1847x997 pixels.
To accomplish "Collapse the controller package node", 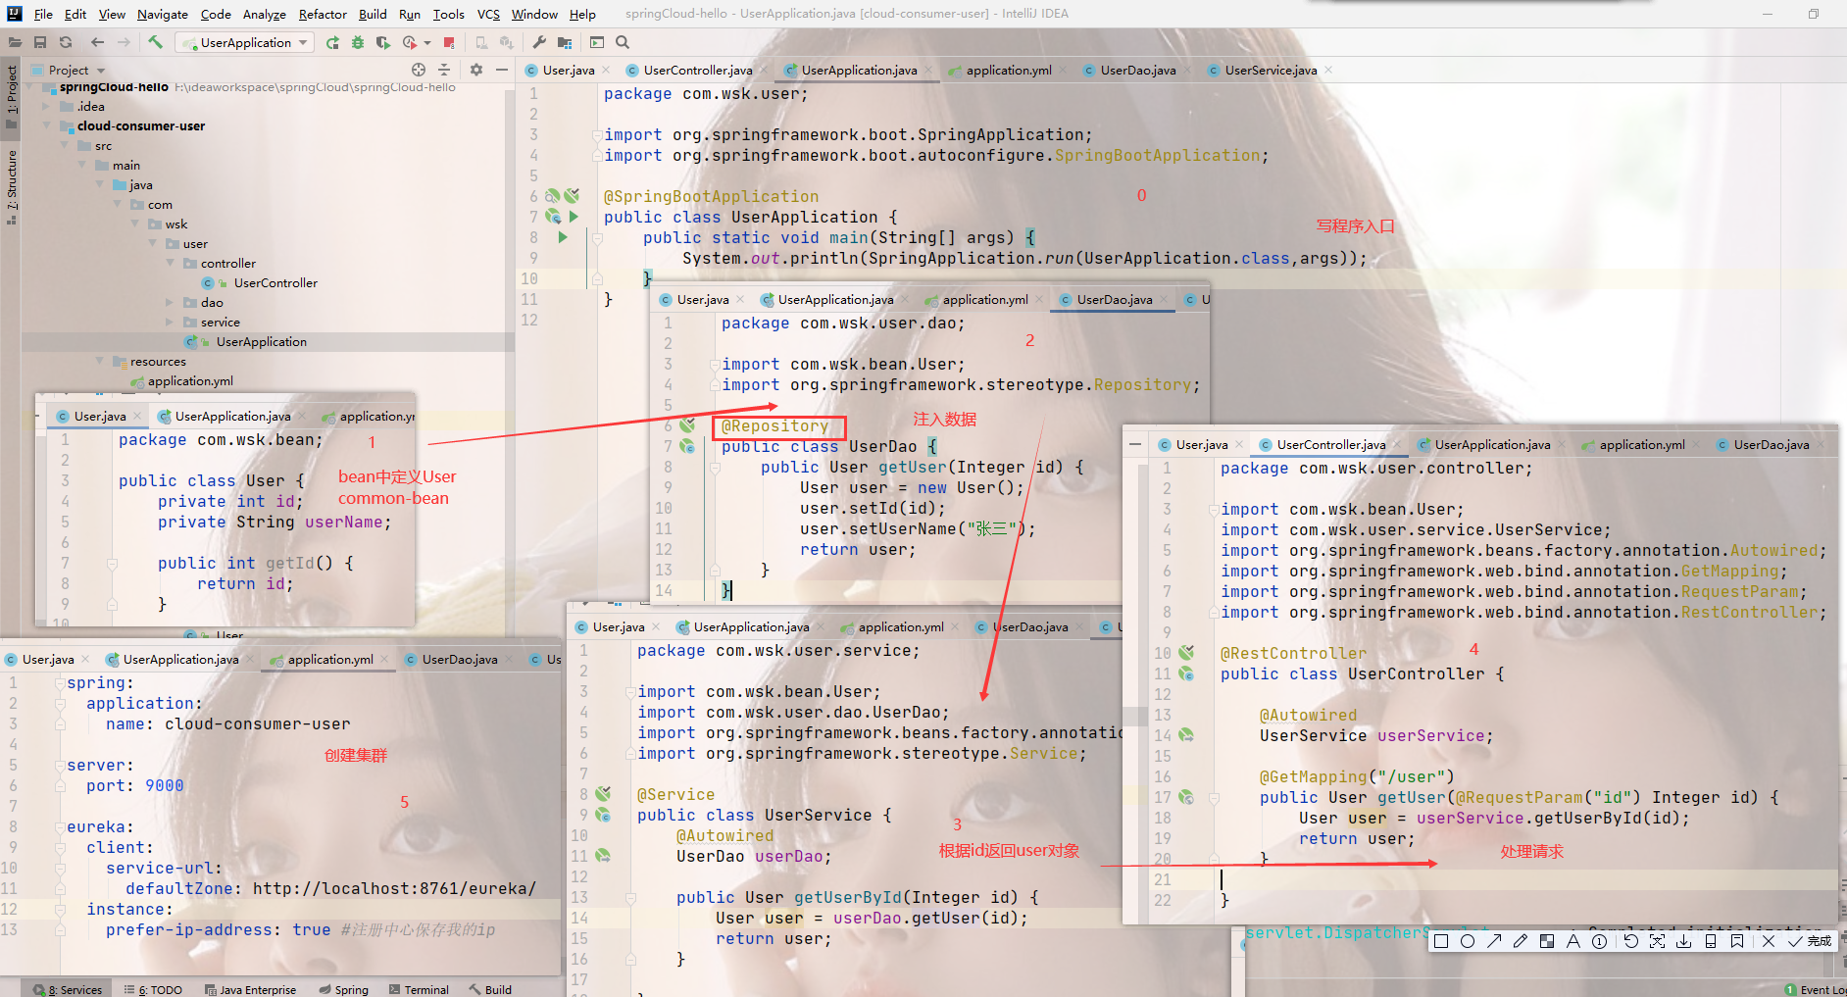I will point(171,263).
